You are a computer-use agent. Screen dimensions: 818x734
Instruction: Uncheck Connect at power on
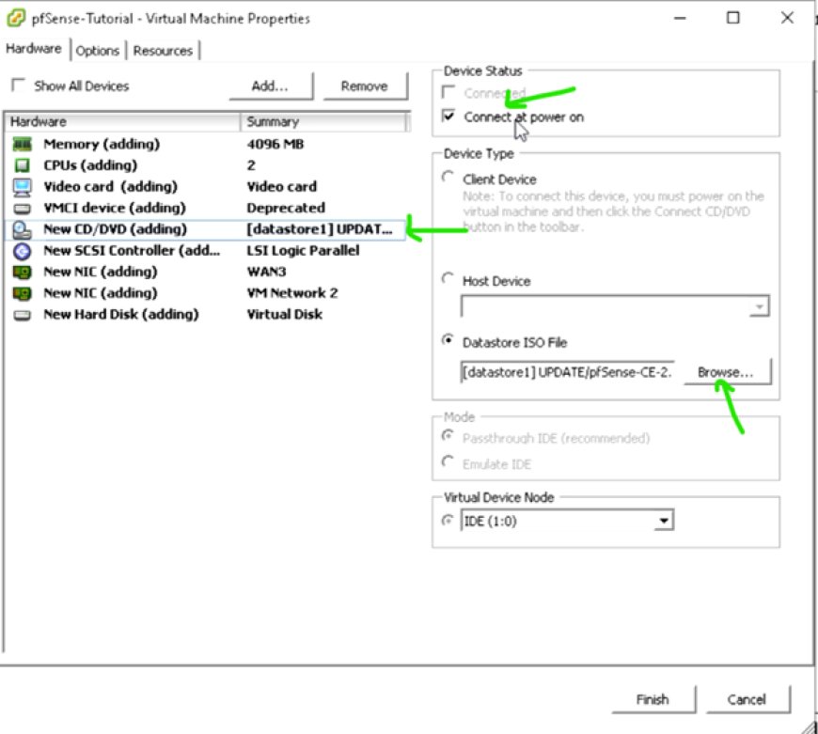[448, 116]
